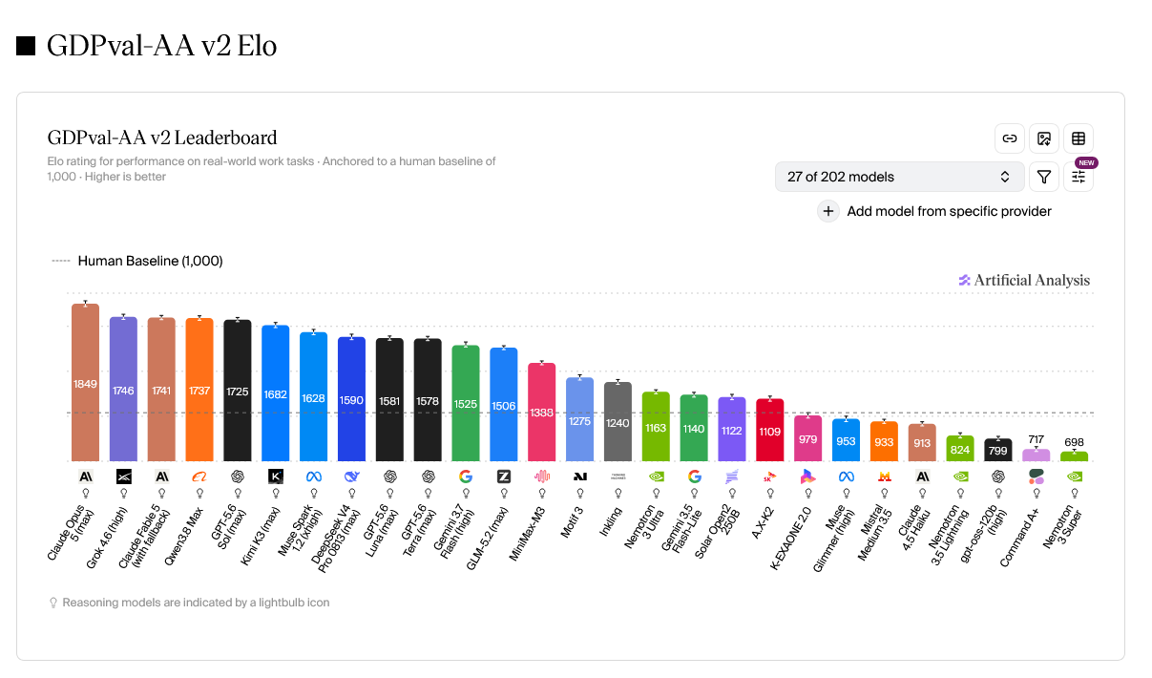Click the Kimi K3 bar 1682

[276, 393]
